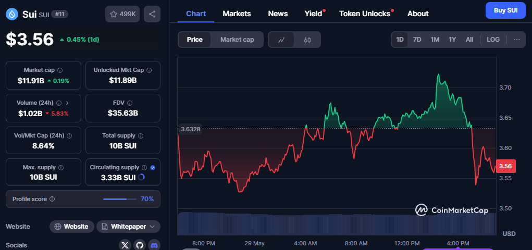Click the document icon on Whitepaper button
The width and height of the screenshot is (532, 250).
[105, 227]
